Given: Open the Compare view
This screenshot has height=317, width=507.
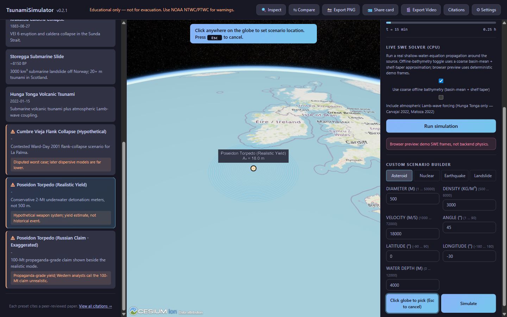Looking at the screenshot, I should click(x=304, y=10).
